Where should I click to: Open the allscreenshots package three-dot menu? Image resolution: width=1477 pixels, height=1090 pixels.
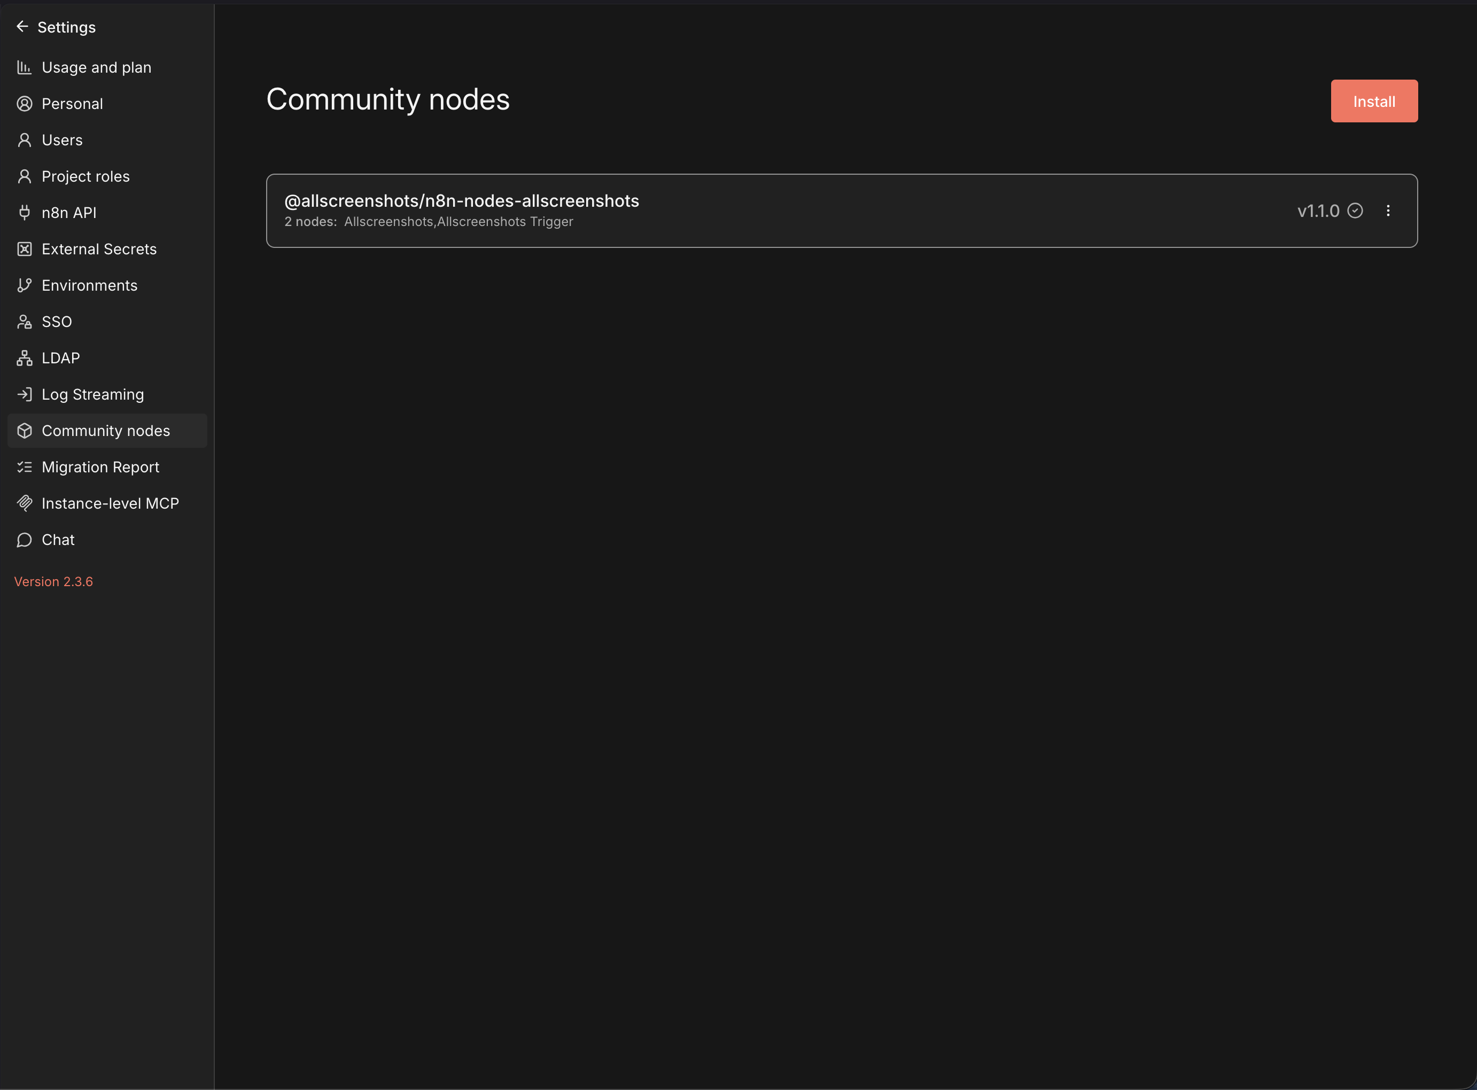(x=1388, y=211)
